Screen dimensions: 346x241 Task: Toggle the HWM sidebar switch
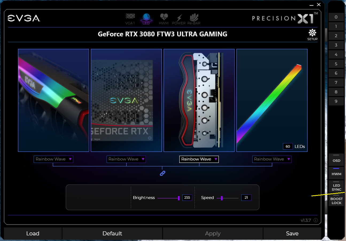(x=336, y=173)
